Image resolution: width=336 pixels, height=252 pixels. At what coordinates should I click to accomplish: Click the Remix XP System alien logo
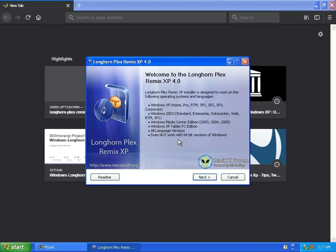[205, 162]
